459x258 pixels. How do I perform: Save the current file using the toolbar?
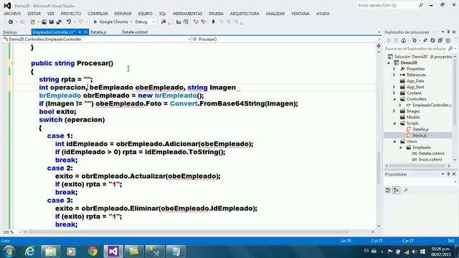pyautogui.click(x=51, y=22)
